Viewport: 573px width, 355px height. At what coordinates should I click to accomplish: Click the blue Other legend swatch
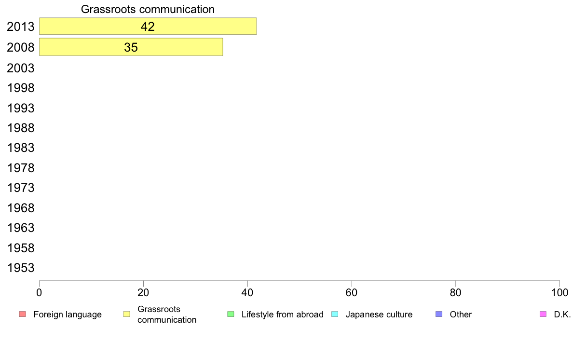(x=439, y=314)
